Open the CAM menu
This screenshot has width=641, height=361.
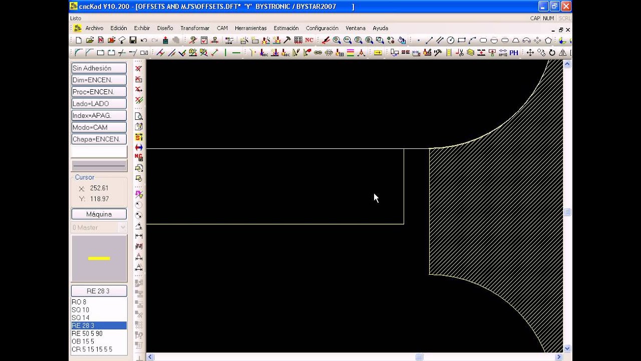tap(222, 28)
